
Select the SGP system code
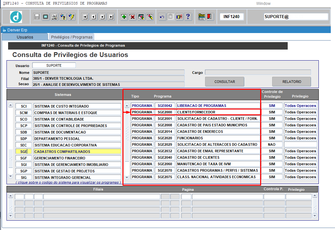point(24,171)
